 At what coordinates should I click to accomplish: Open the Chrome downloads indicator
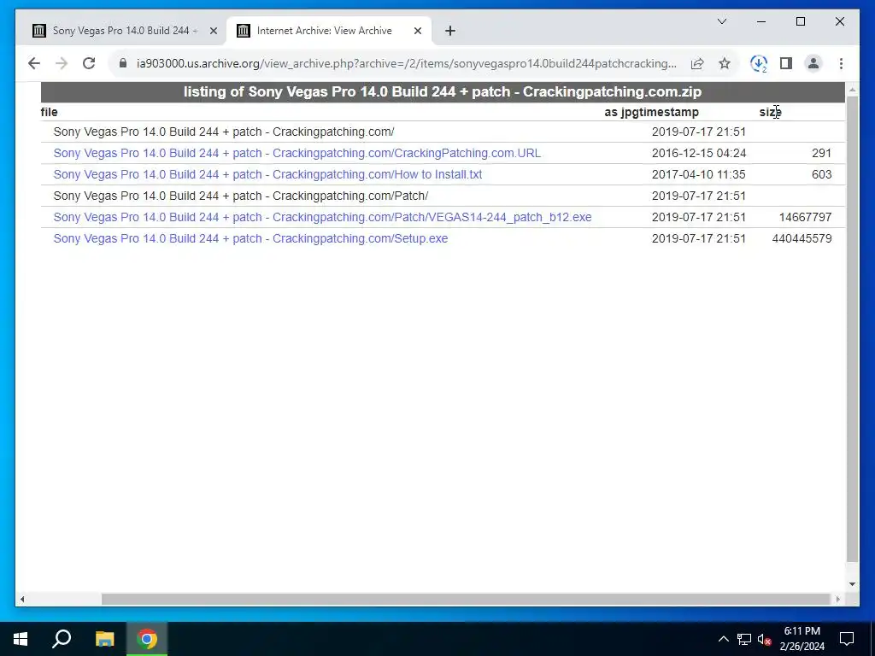[x=759, y=63]
